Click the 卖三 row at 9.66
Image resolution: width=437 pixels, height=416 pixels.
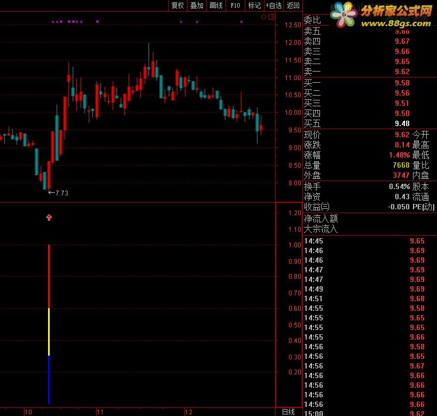(x=370, y=52)
